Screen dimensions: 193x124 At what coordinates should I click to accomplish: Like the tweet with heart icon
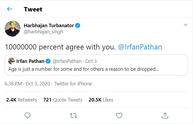tap(119, 116)
